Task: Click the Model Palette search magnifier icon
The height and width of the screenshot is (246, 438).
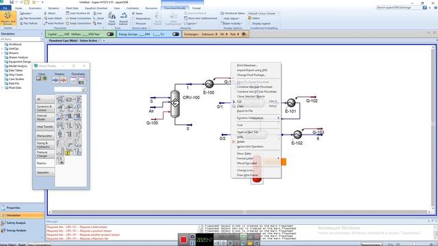Action: [x=83, y=90]
